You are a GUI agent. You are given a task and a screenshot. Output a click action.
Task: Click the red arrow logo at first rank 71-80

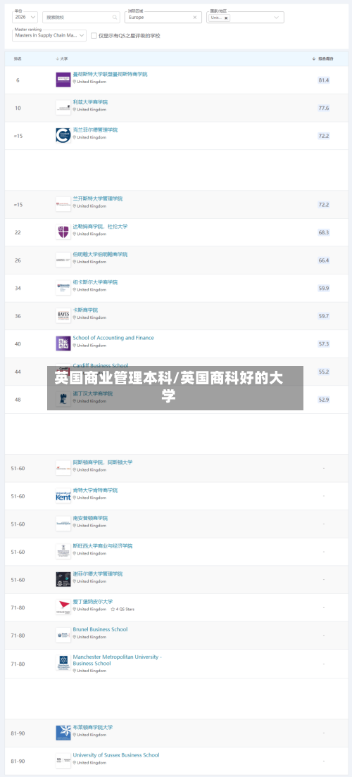(63, 607)
